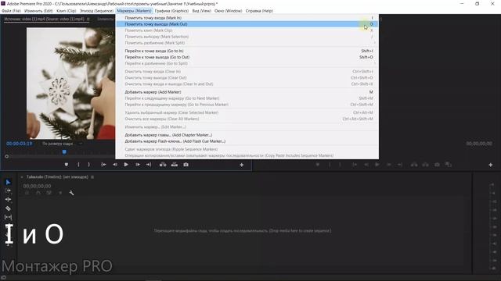501x281 pixels.
Task: Select the Track Select Forward tool
Action: pos(8,190)
